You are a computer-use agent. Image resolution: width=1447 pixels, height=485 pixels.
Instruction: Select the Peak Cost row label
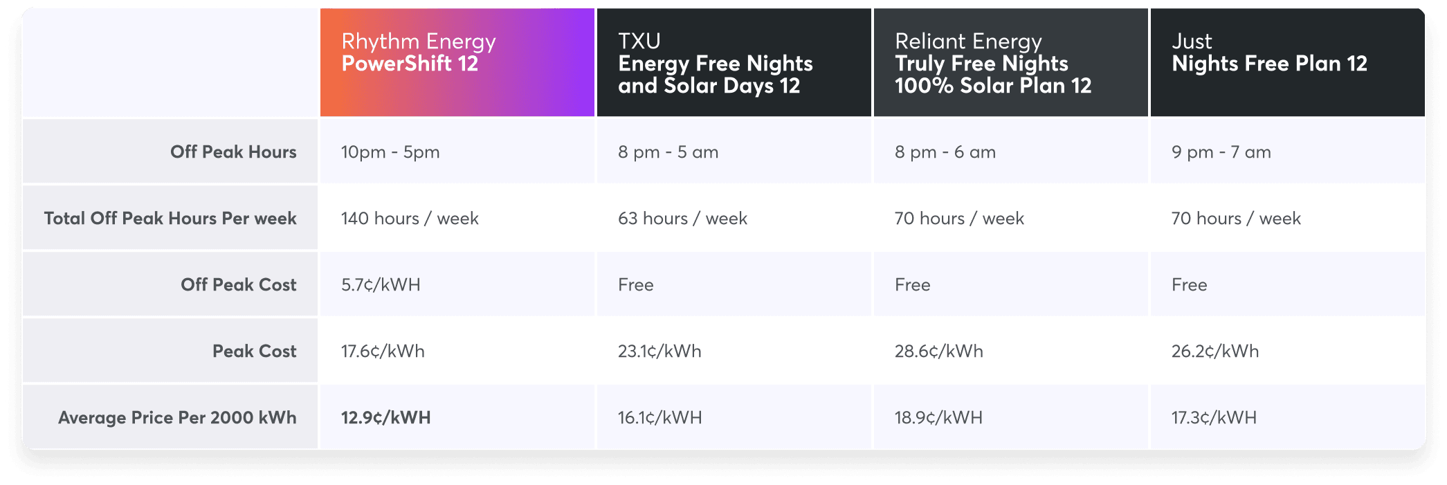tap(254, 351)
